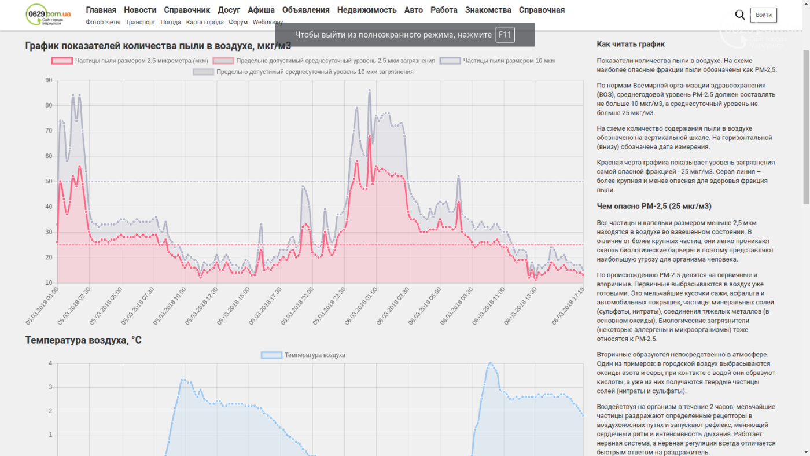This screenshot has height=456, width=810.
Task: Toggle legend swatch for 2,5 мкм daily limit
Action: click(x=223, y=60)
